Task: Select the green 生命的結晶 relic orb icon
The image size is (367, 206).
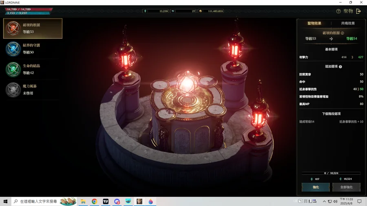Action: 13,69
